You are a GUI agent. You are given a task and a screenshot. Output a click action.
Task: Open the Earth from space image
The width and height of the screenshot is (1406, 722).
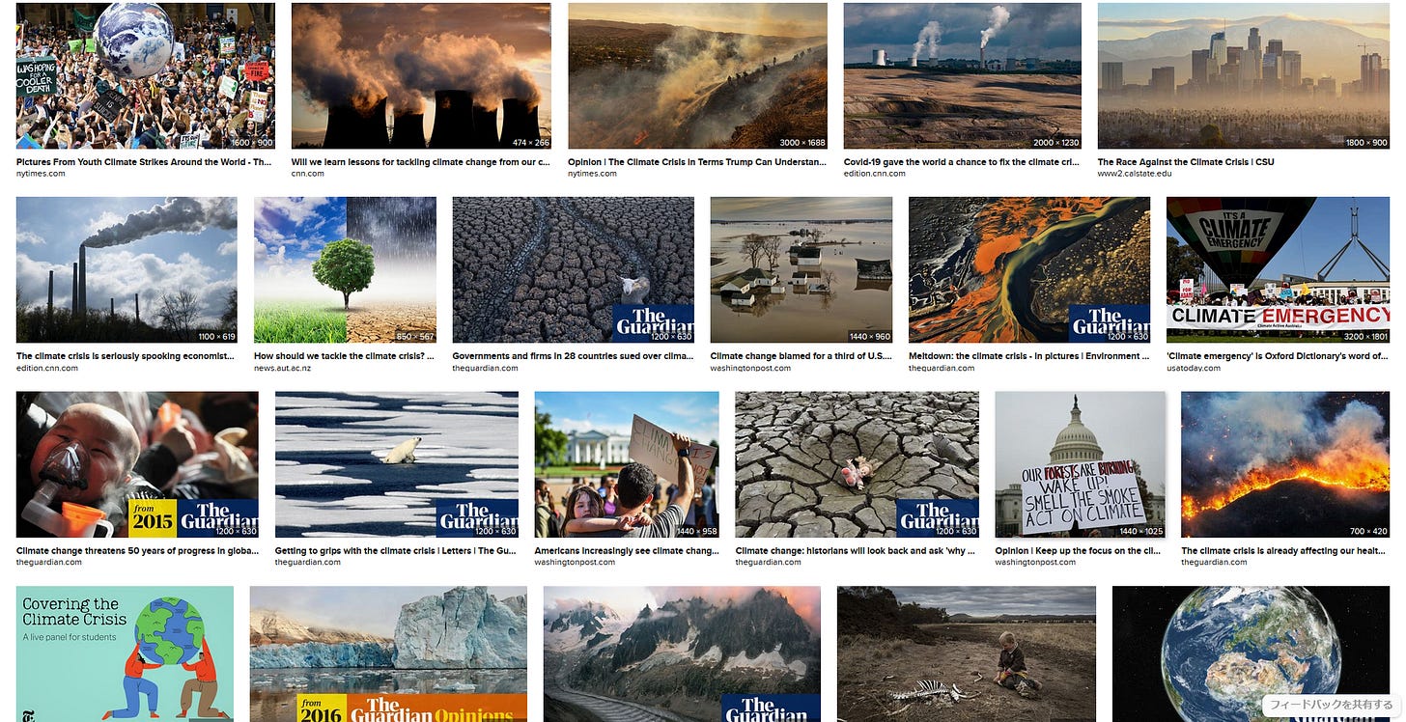click(1251, 653)
